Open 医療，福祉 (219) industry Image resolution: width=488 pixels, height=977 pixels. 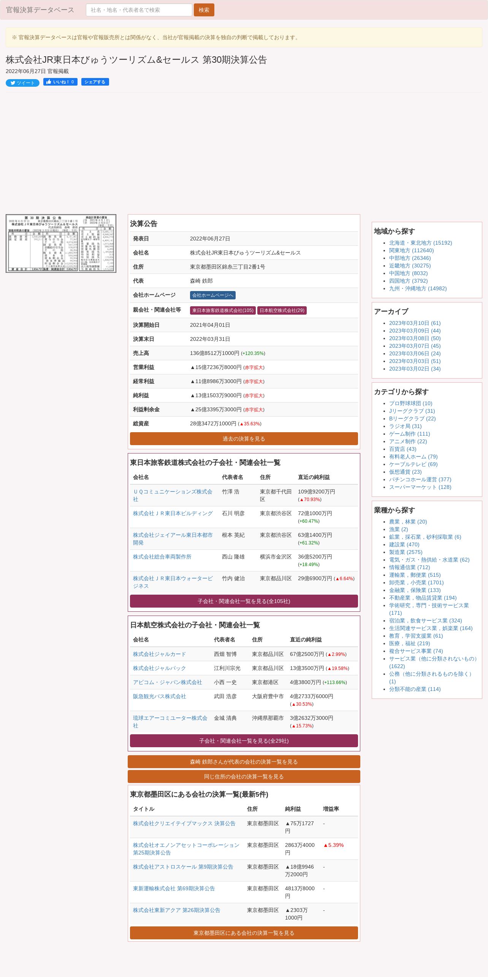(409, 643)
